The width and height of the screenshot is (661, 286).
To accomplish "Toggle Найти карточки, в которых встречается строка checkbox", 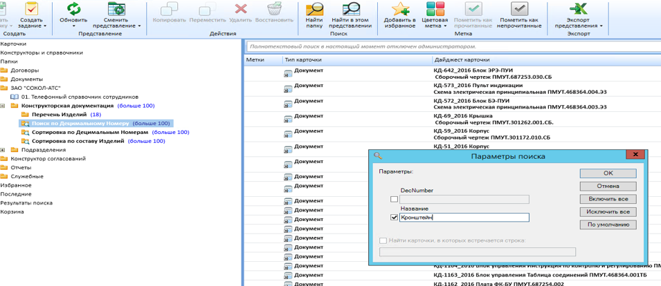I will pos(383,240).
